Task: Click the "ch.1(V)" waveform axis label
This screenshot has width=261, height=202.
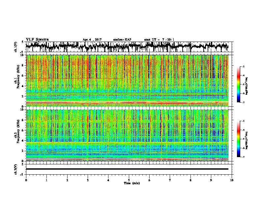Action: [16, 47]
